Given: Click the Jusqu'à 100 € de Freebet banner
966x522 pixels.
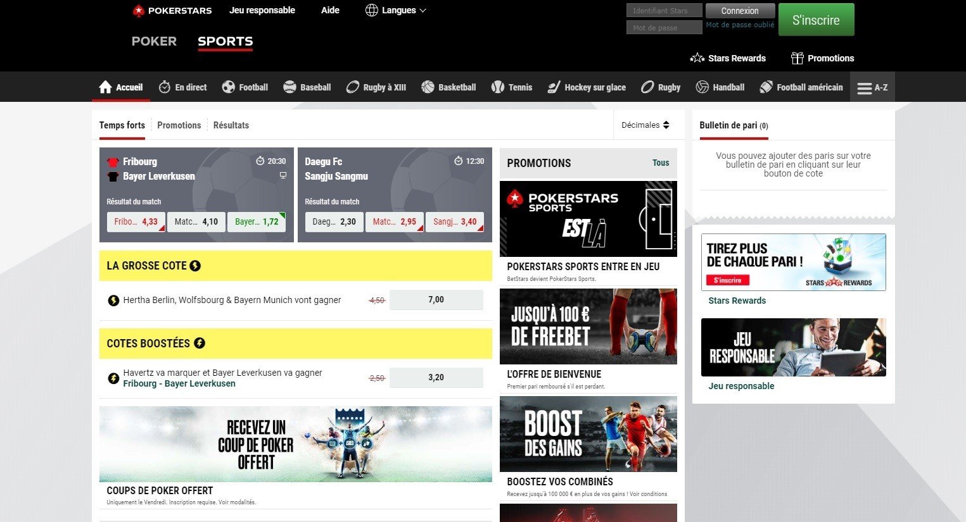Looking at the screenshot, I should (588, 326).
